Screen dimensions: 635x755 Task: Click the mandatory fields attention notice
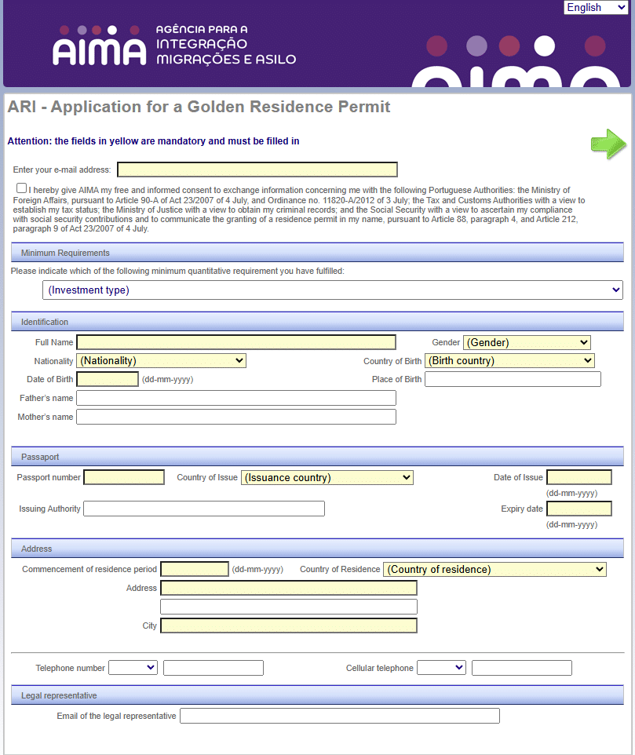pos(153,141)
